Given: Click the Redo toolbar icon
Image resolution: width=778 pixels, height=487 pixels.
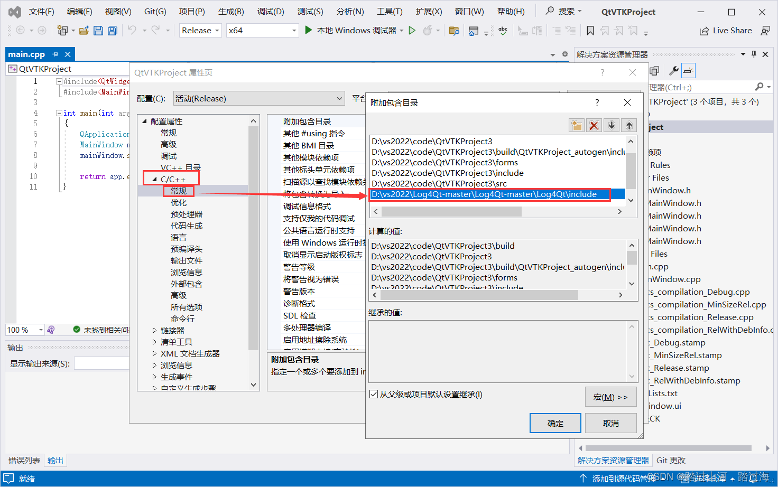Looking at the screenshot, I should [x=155, y=30].
